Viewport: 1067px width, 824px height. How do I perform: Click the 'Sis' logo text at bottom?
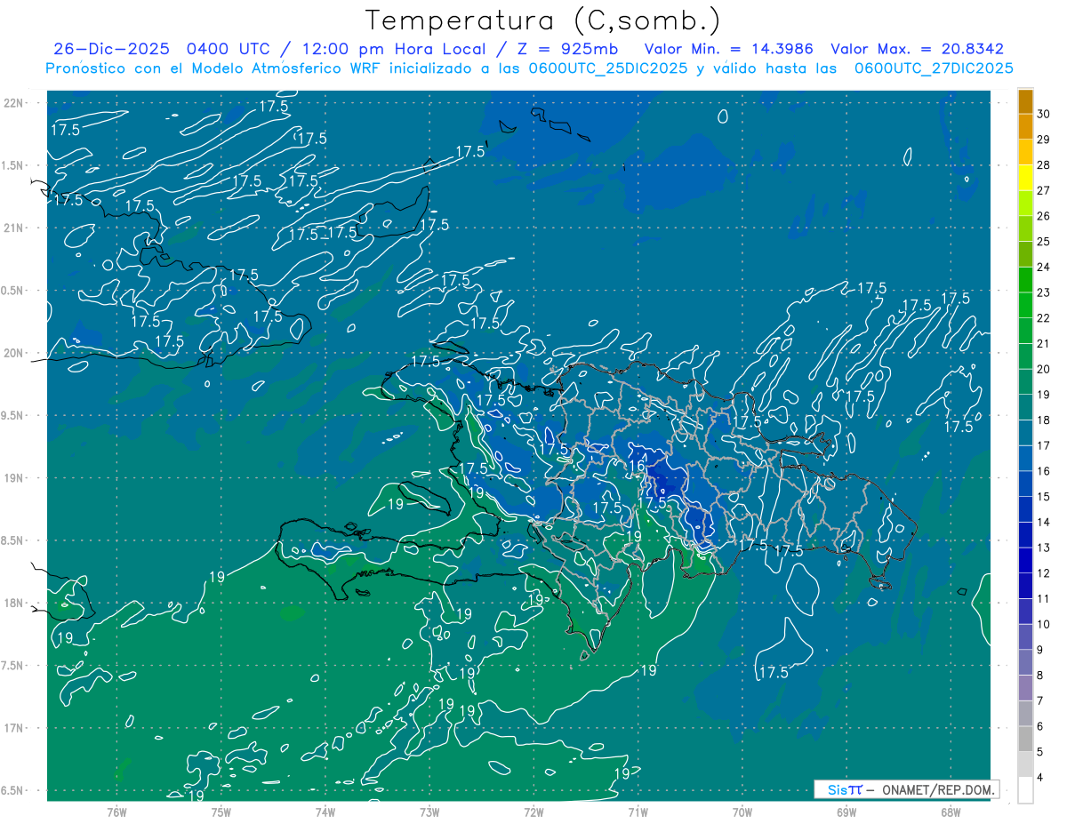839,789
